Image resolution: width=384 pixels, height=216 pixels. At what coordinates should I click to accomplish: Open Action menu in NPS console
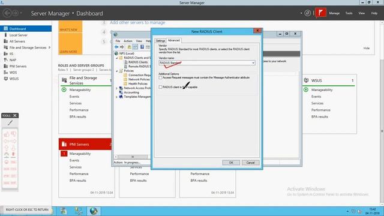128,41
